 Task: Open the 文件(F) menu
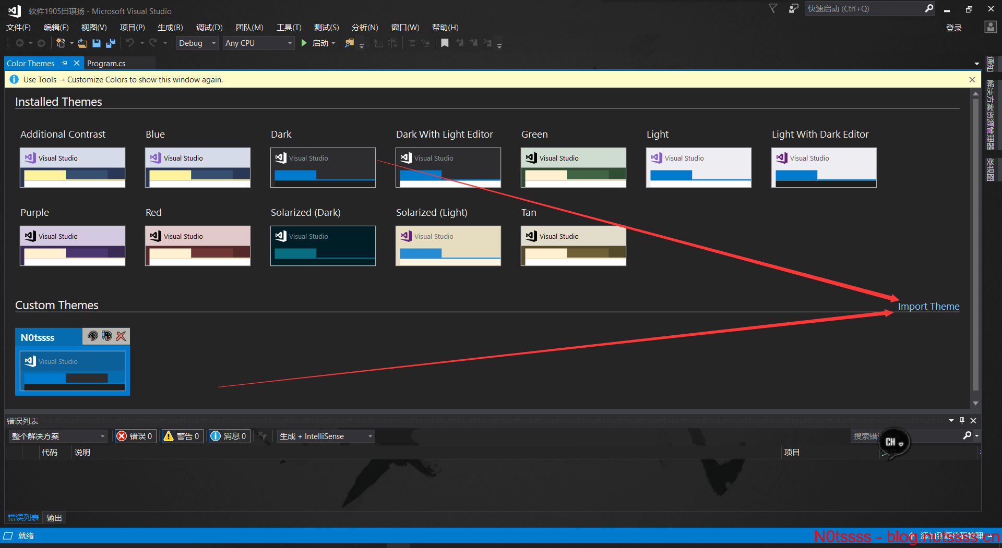tap(18, 27)
